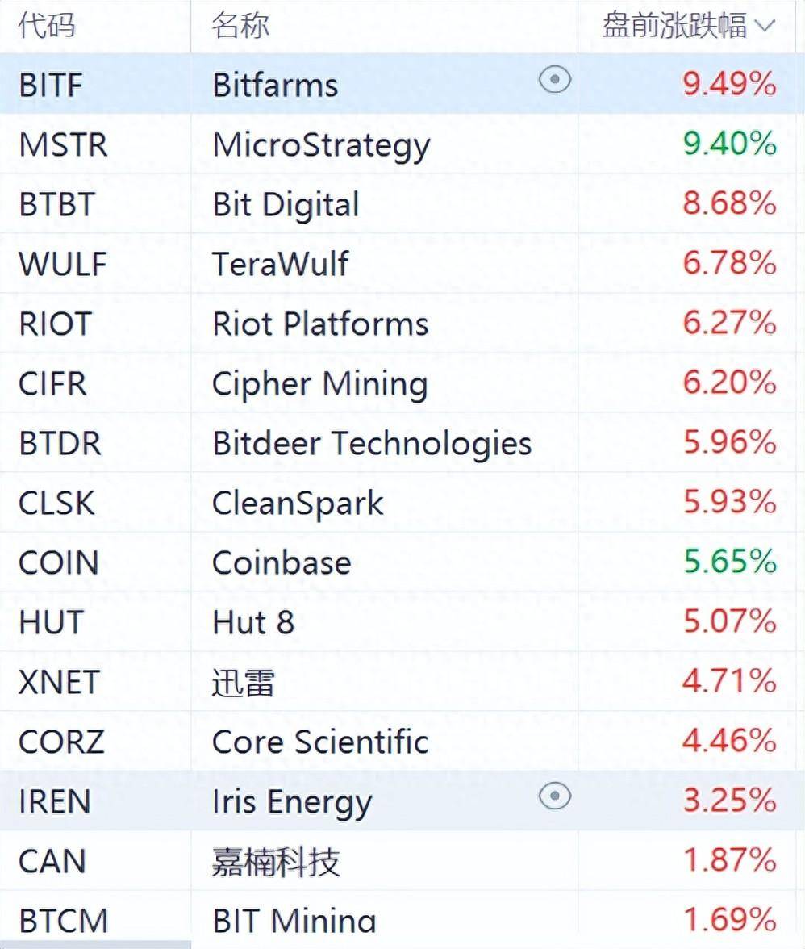This screenshot has width=805, height=949.
Task: Toggle sort arrow on 盘前涨跌幅 column
Action: pos(765,26)
